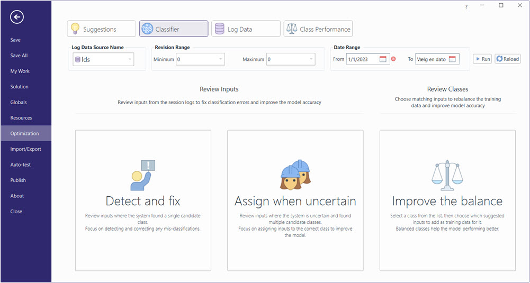Expand the Minimum revision dropdown

click(220, 59)
